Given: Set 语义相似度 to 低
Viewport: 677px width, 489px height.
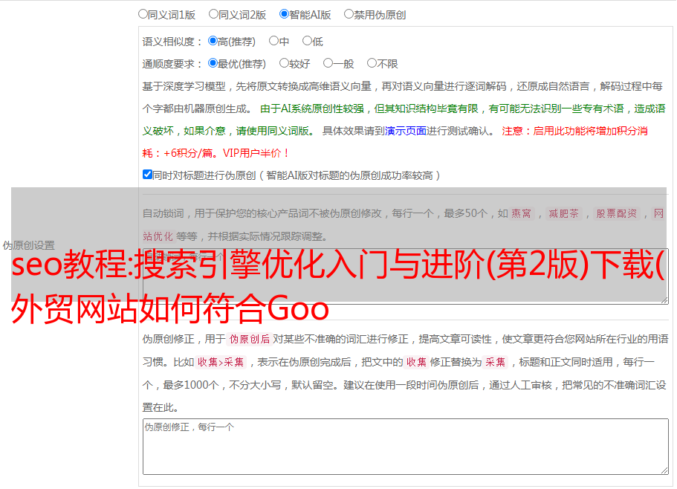Looking at the screenshot, I should pyautogui.click(x=307, y=41).
